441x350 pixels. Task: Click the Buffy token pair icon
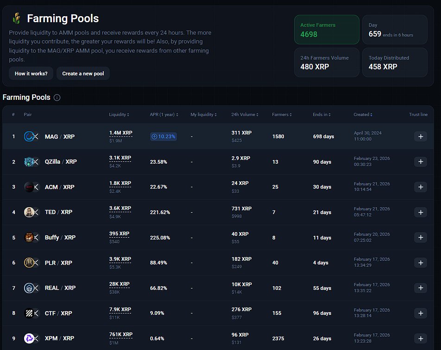[31, 238]
